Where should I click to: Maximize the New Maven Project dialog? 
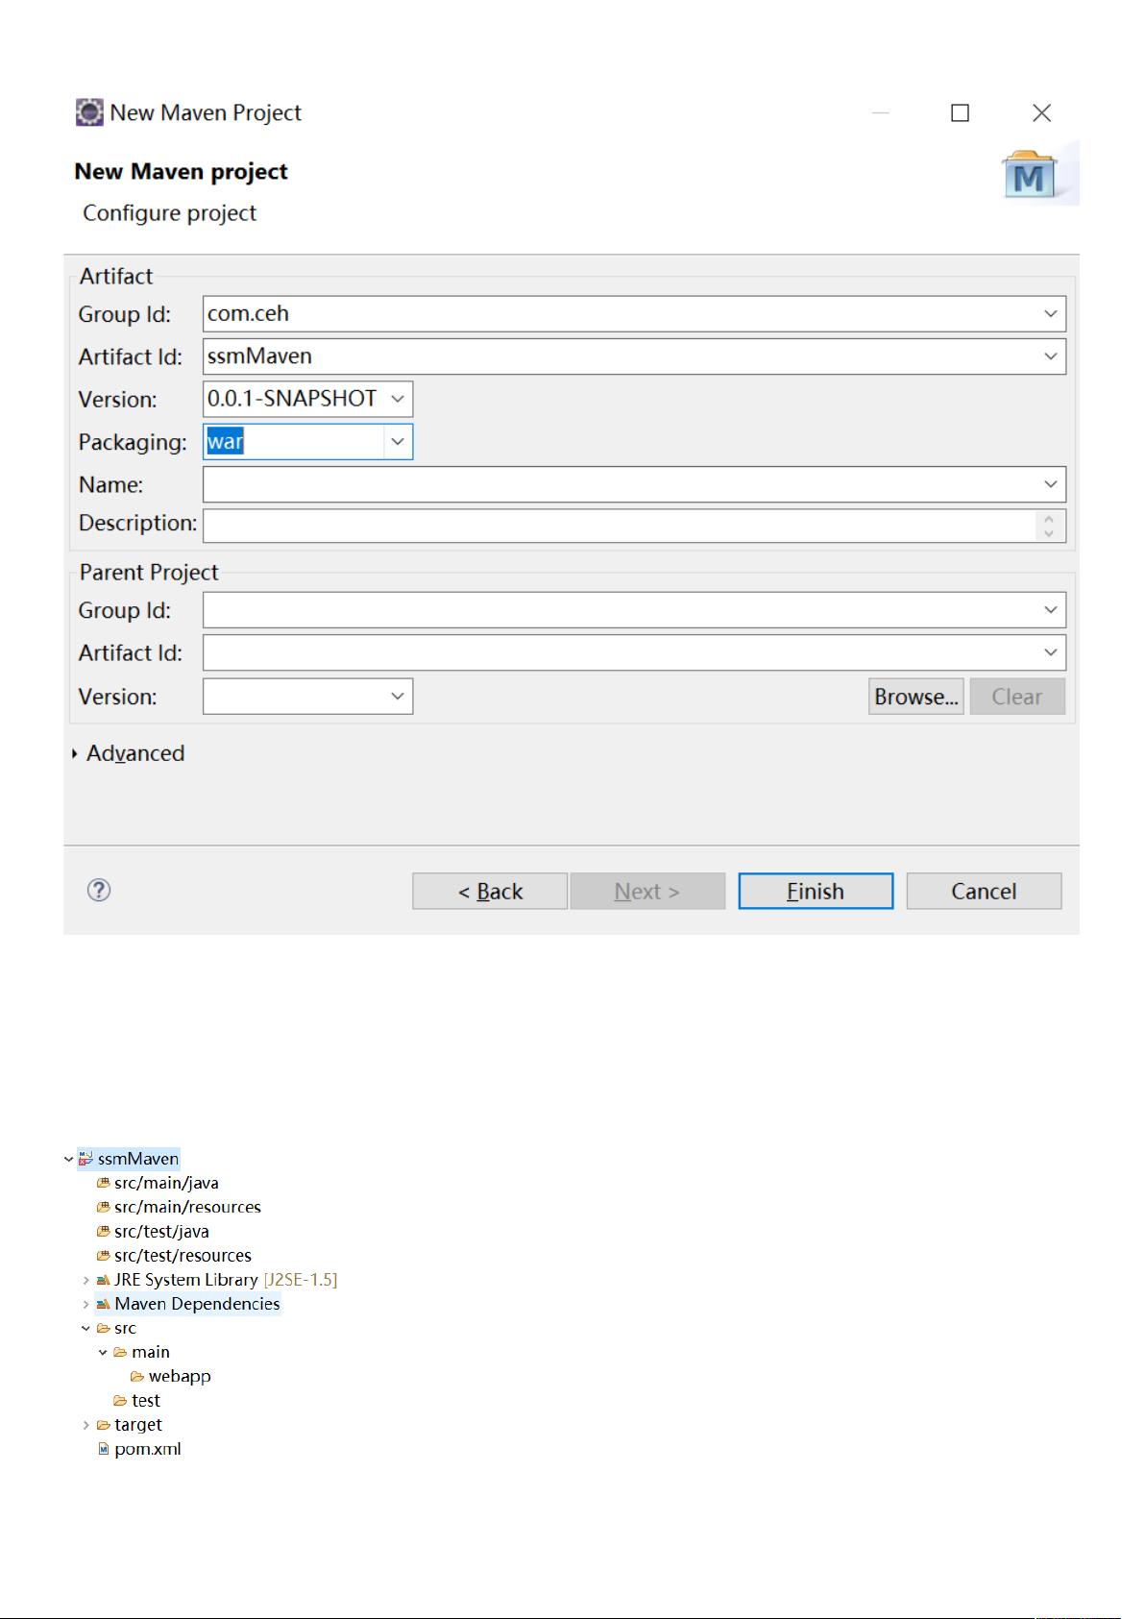pyautogui.click(x=960, y=112)
